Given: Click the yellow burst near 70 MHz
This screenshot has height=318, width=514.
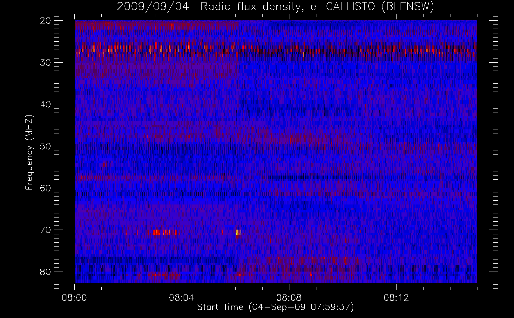Looking at the screenshot, I should click(x=238, y=232).
